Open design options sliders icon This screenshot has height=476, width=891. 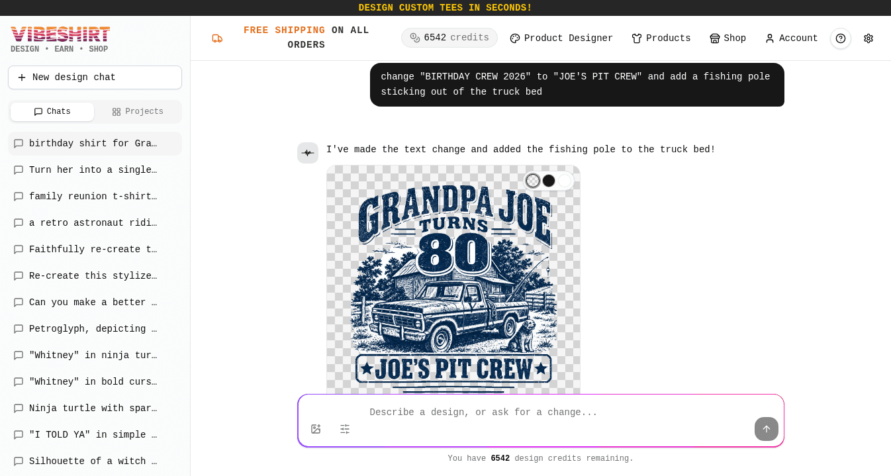tap(345, 429)
